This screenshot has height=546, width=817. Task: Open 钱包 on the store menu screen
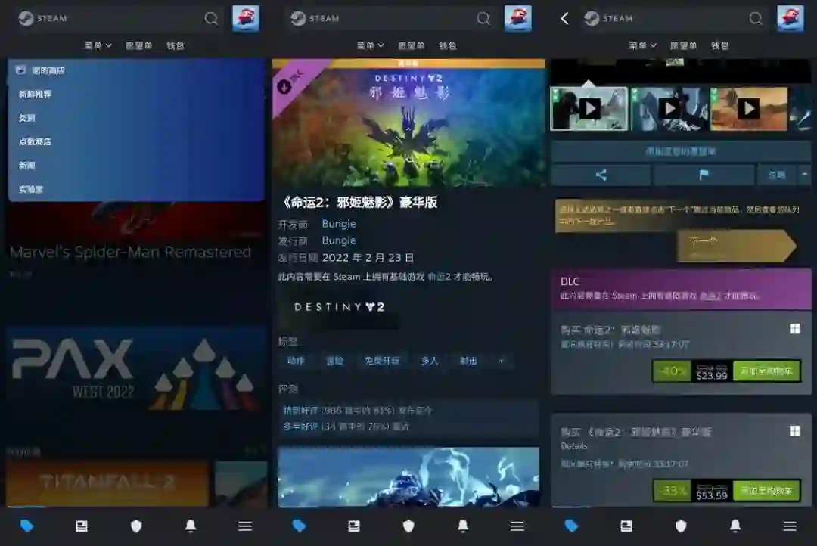(175, 46)
